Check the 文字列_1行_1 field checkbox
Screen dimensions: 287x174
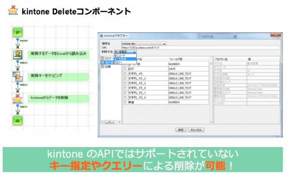tap(125, 93)
